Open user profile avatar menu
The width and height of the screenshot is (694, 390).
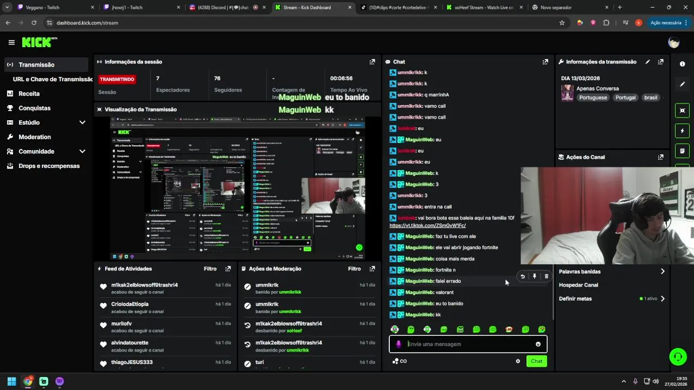pos(674,43)
